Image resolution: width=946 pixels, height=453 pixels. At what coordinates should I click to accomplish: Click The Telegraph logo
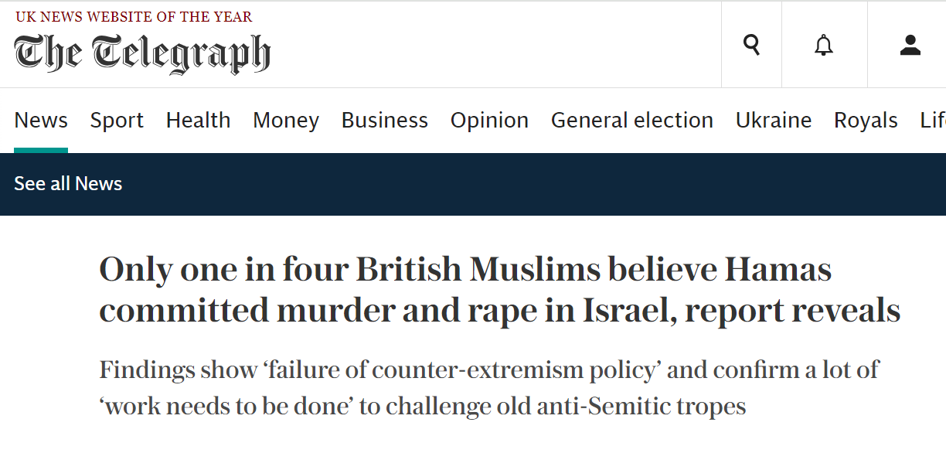(142, 53)
